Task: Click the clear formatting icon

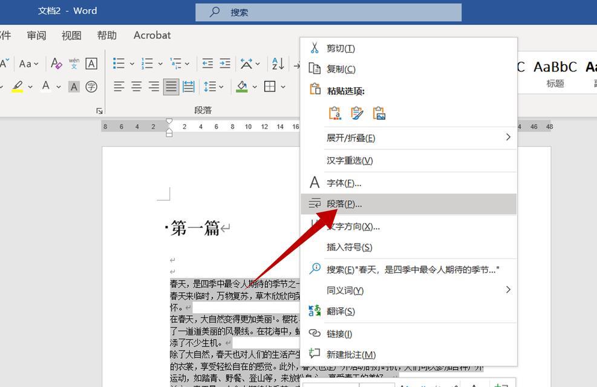Action: pyautogui.click(x=56, y=63)
